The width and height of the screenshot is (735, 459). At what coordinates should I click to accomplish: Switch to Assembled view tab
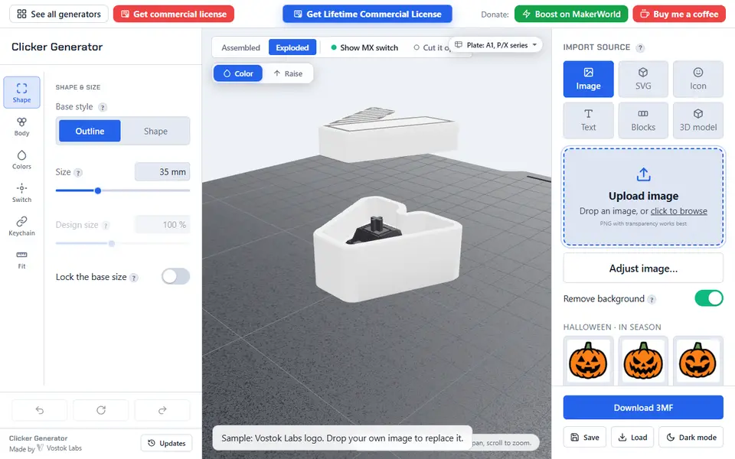pos(240,47)
